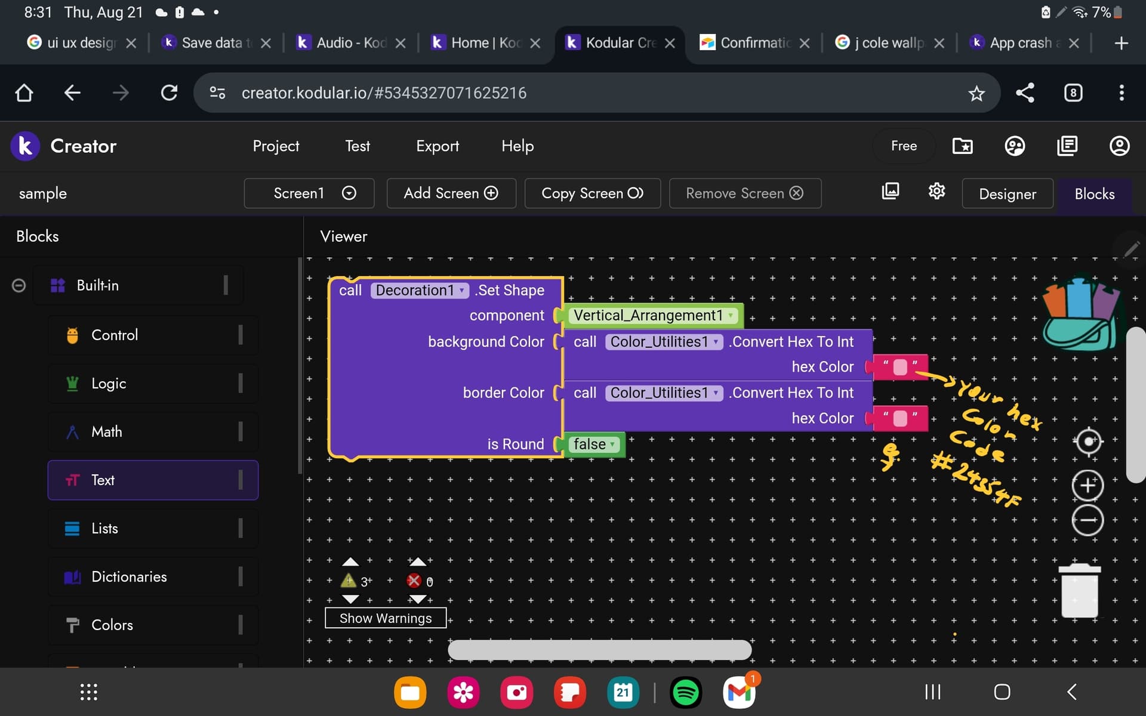The width and height of the screenshot is (1146, 716).
Task: Click the zoom in plus workspace icon
Action: (1088, 485)
